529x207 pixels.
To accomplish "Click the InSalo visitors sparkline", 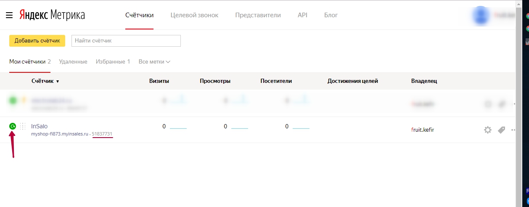I will (301, 127).
